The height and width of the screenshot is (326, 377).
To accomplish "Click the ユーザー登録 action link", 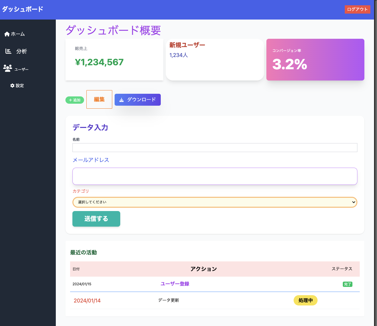I will pos(175,284).
